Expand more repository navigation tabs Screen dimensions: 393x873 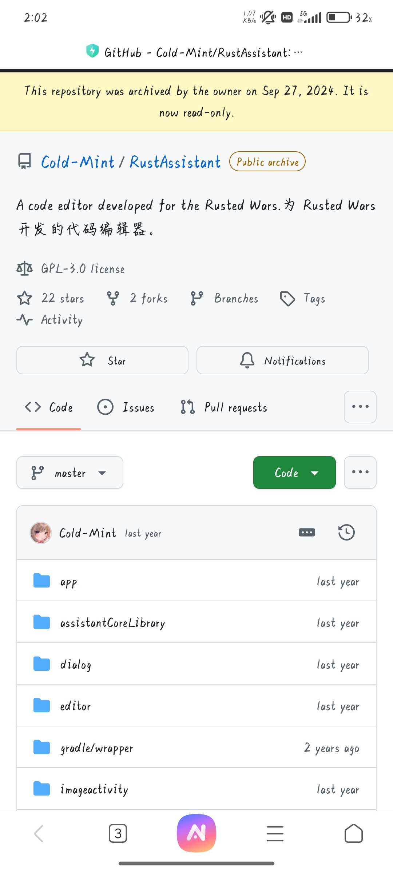360,407
